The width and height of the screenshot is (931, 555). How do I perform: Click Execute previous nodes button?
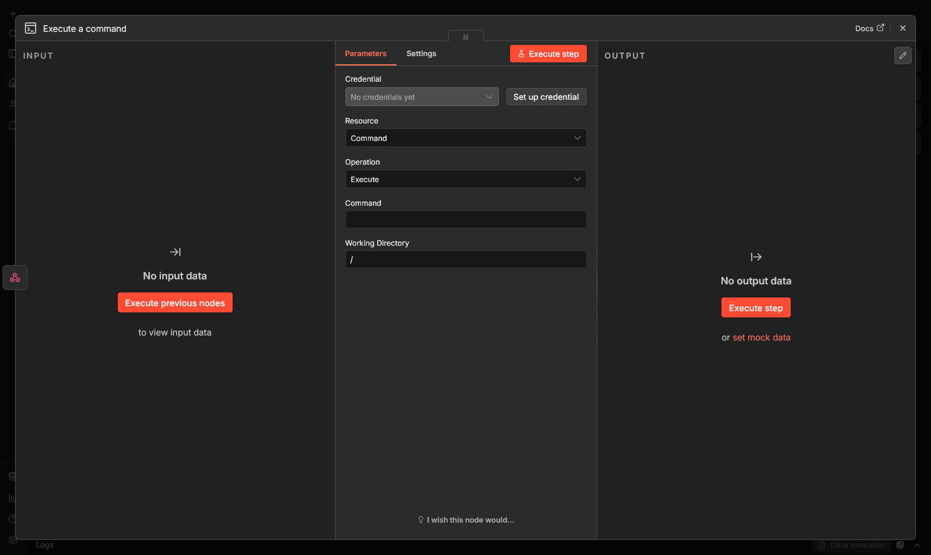pyautogui.click(x=175, y=302)
